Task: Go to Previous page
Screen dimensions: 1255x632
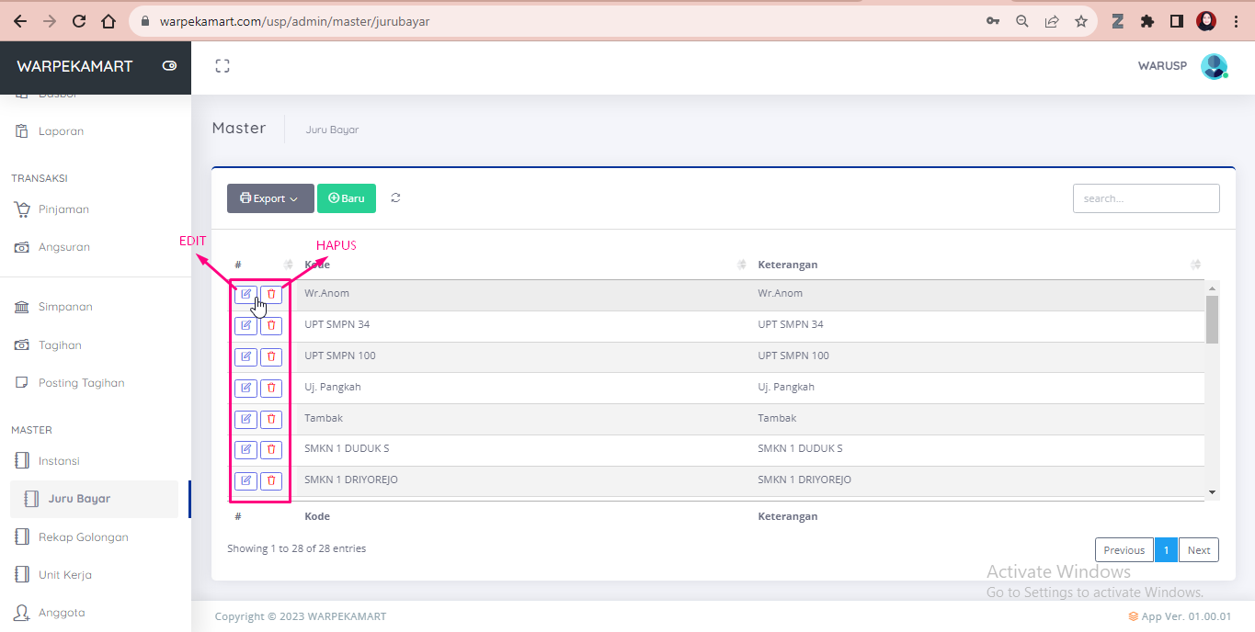Action: click(x=1124, y=550)
